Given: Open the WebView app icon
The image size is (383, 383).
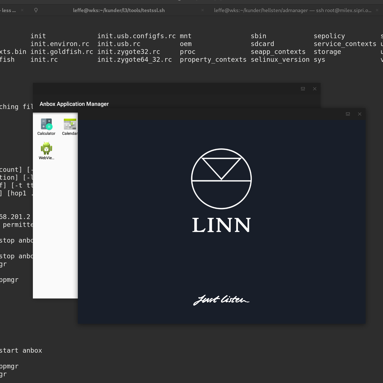Looking at the screenshot, I should [x=46, y=151].
